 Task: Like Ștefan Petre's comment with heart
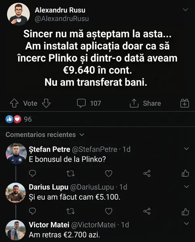point(109,173)
